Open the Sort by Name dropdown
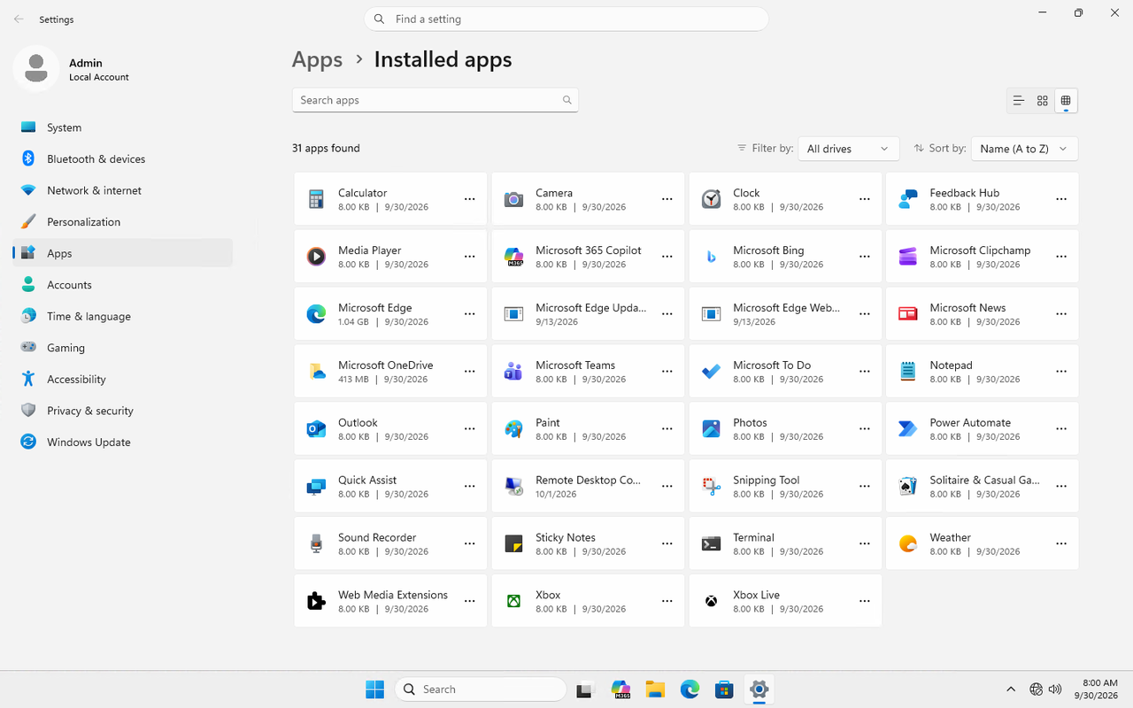The image size is (1133, 708). [1024, 149]
